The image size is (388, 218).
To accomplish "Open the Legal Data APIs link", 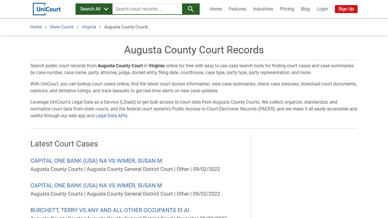I will coord(112,116).
